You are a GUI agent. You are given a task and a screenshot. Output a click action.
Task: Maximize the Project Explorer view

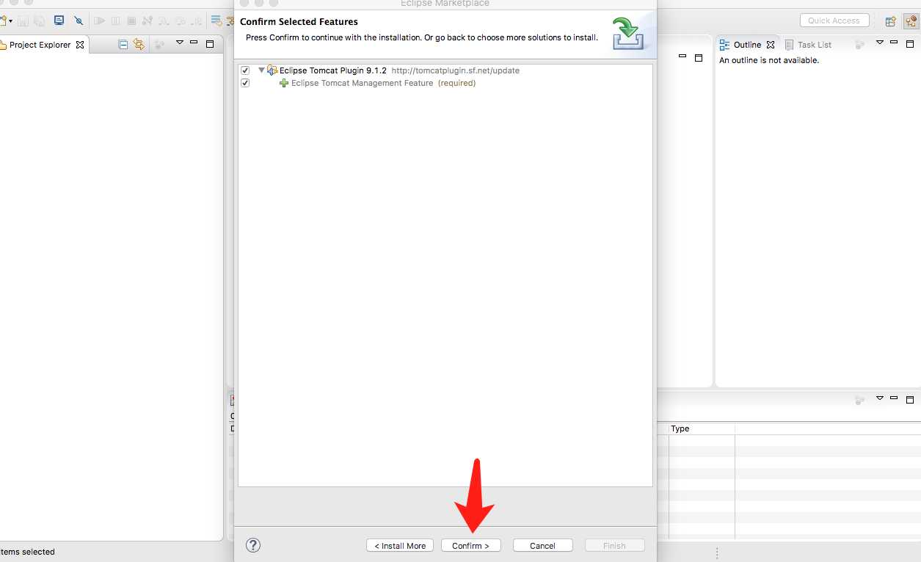(x=210, y=44)
